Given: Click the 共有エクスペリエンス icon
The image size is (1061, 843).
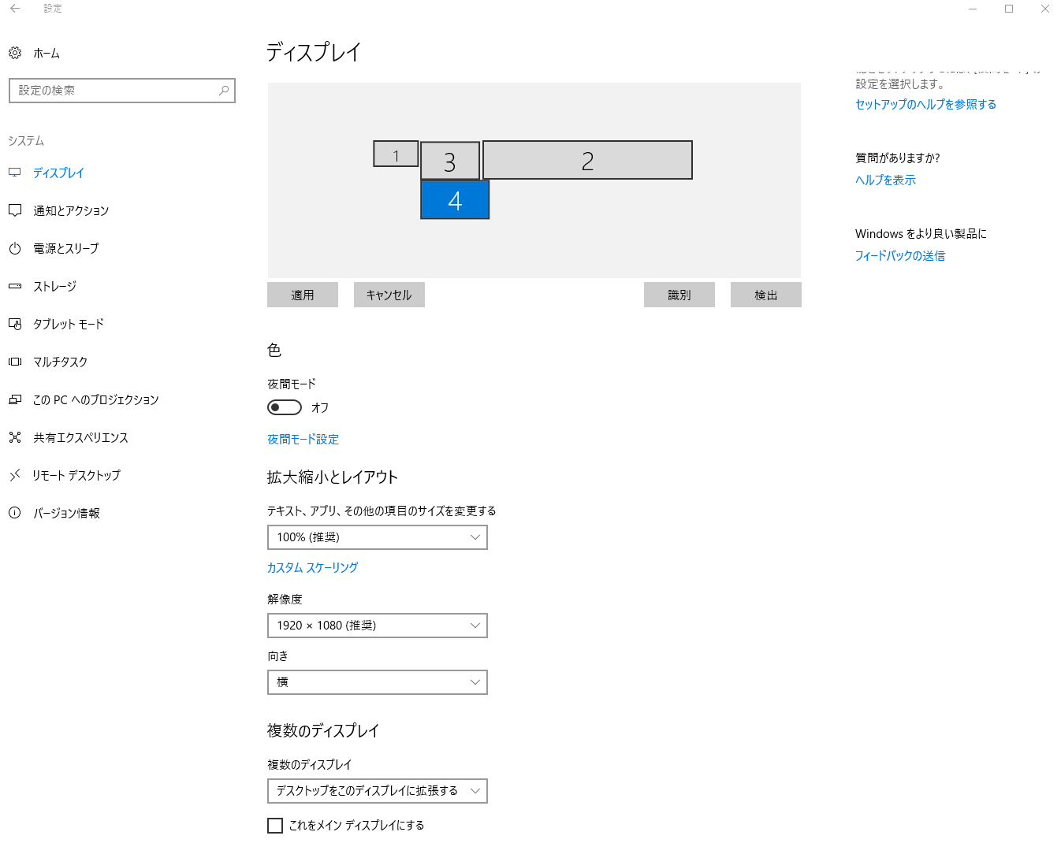Looking at the screenshot, I should point(15,437).
